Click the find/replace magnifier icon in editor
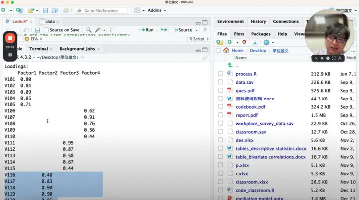The image size is (359, 200). click(89, 30)
